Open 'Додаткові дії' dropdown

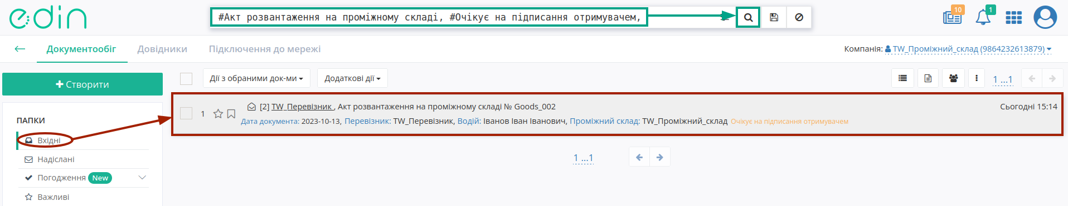[352, 78]
